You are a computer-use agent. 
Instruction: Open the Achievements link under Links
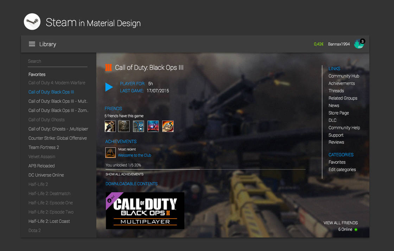click(x=342, y=83)
